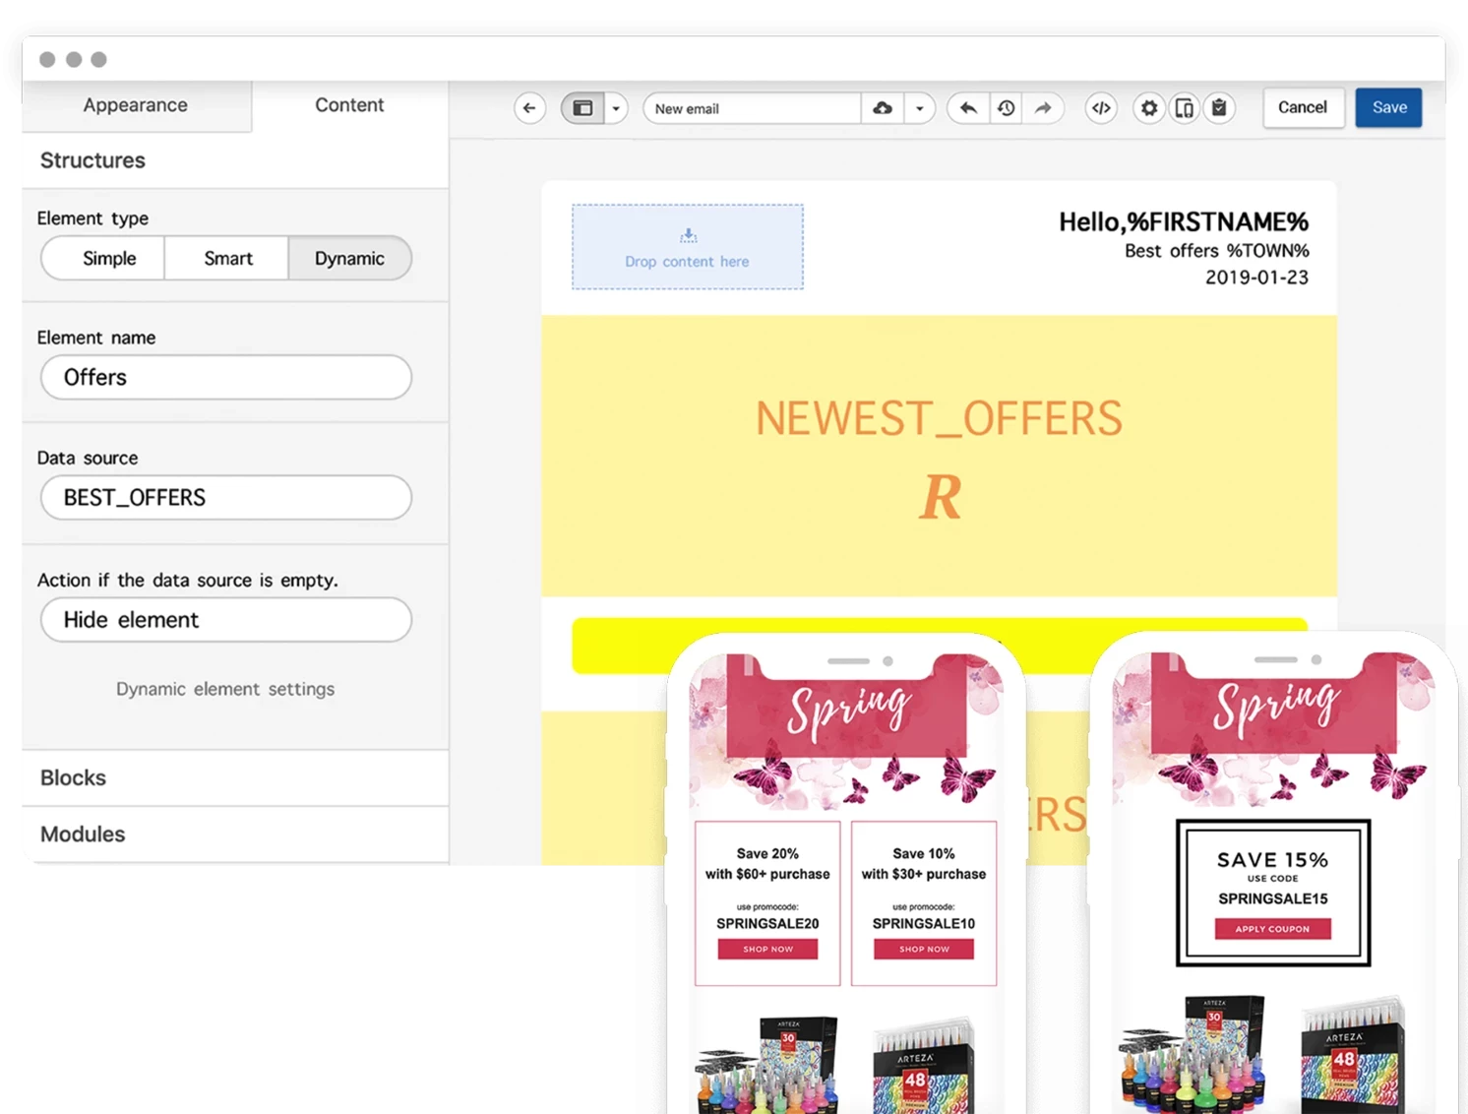Select Smart element type
The width and height of the screenshot is (1468, 1114).
[x=227, y=259]
